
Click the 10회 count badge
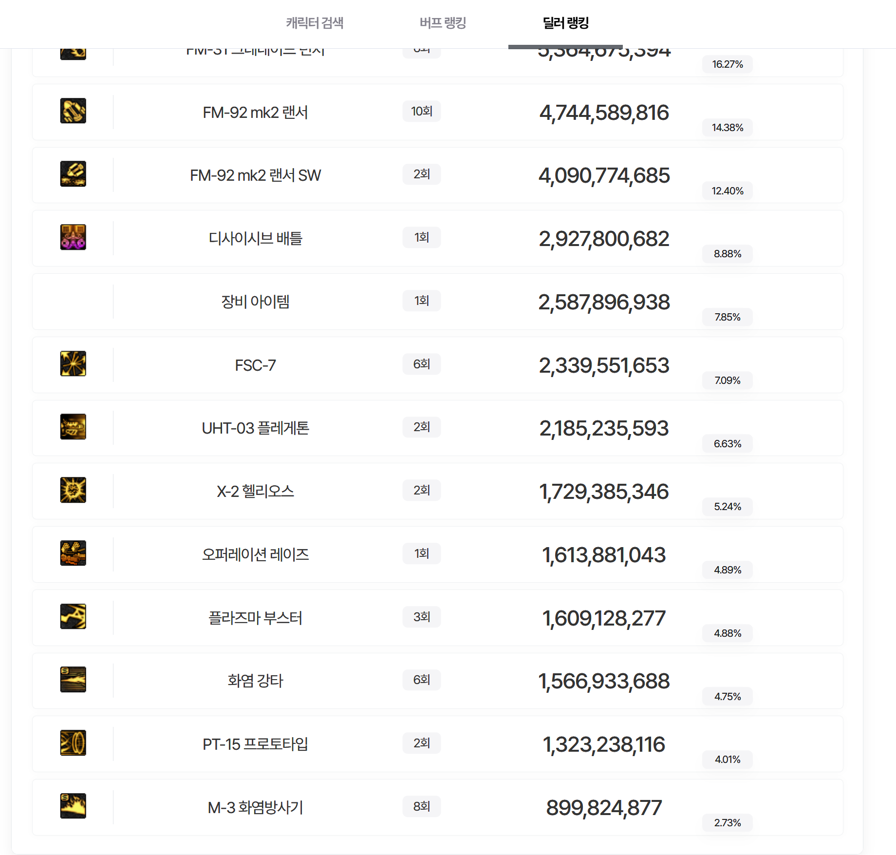point(422,111)
